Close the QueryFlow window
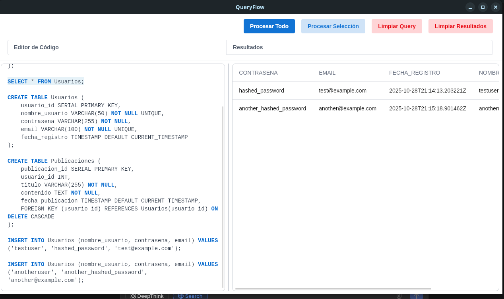This screenshot has height=299, width=504. pos(496,7)
